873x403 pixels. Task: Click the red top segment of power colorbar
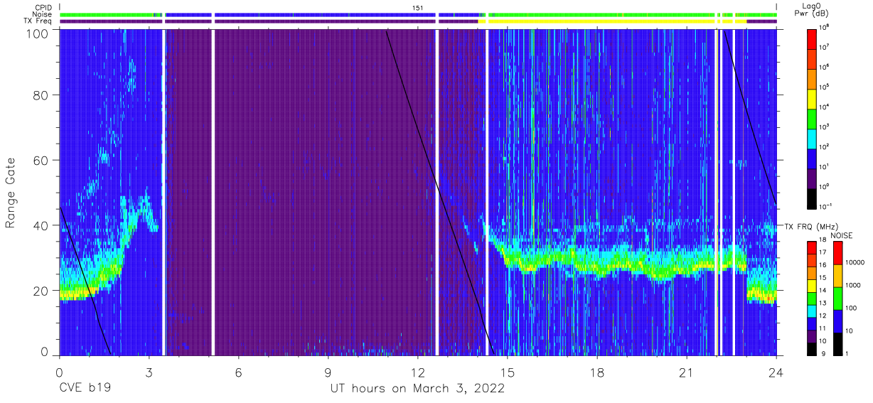coord(811,38)
